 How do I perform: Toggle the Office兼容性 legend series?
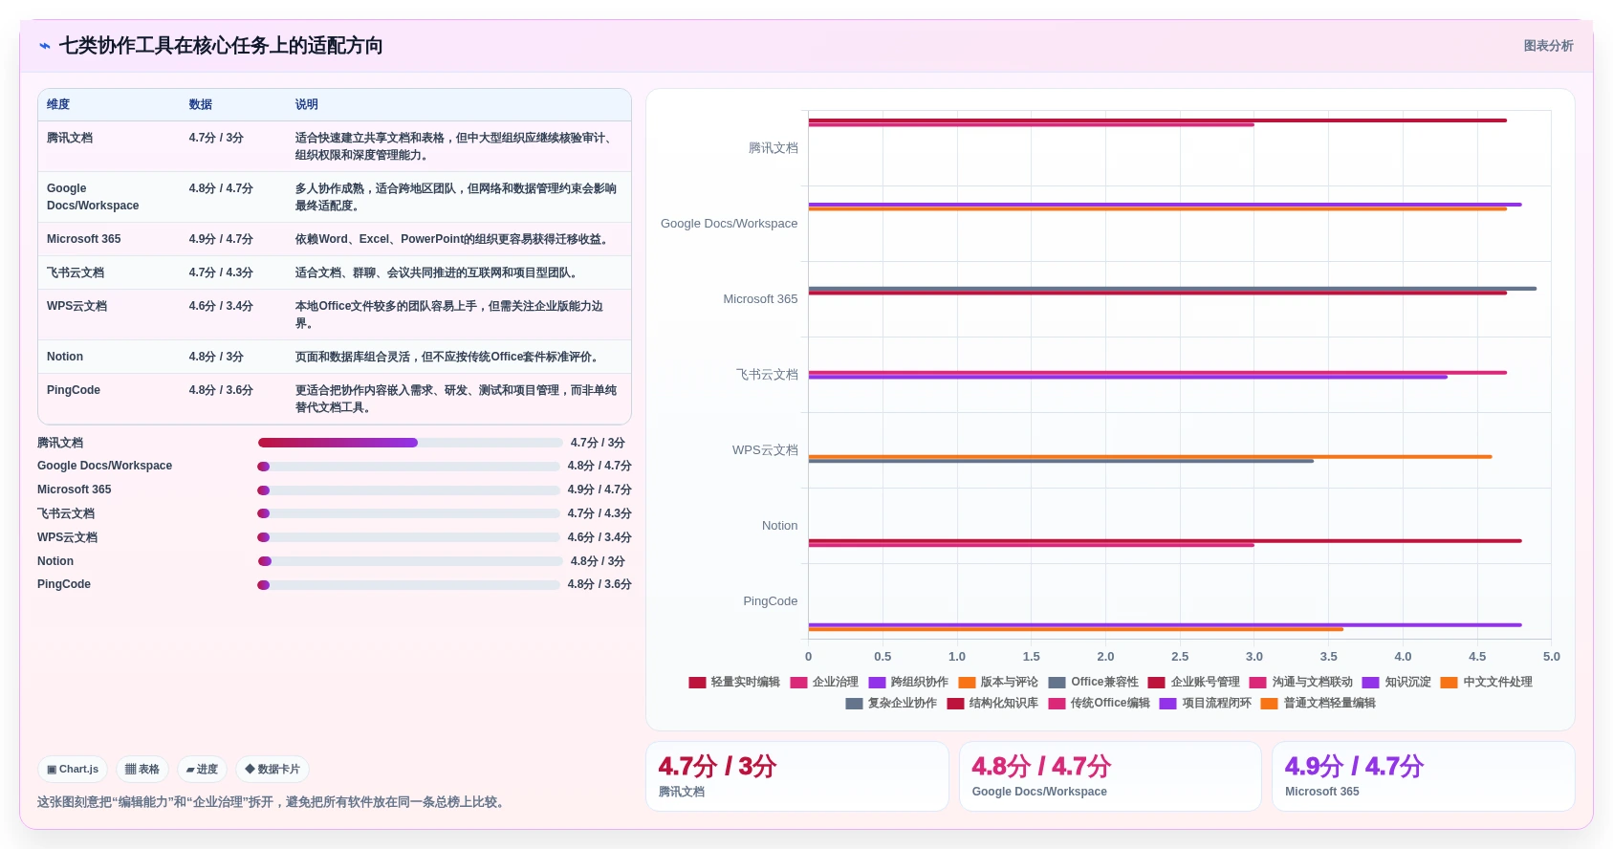[1094, 682]
